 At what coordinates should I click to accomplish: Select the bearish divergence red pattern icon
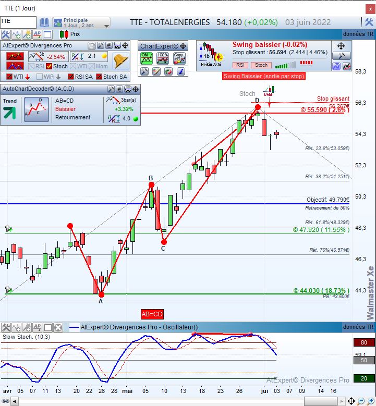15,56
